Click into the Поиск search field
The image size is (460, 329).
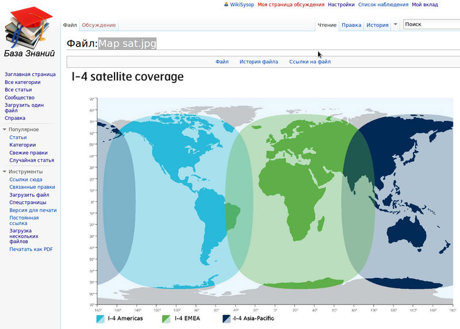tap(431, 24)
